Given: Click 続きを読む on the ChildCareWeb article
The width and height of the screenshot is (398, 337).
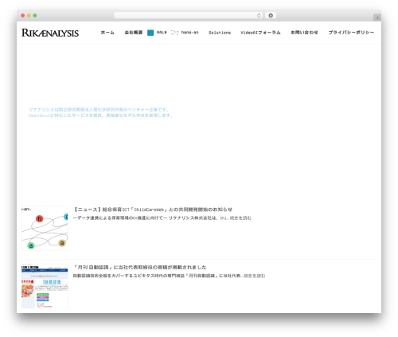Looking at the screenshot, I should tap(240, 218).
